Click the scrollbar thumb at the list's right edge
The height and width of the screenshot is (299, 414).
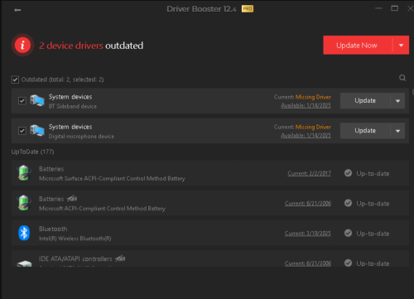413,92
